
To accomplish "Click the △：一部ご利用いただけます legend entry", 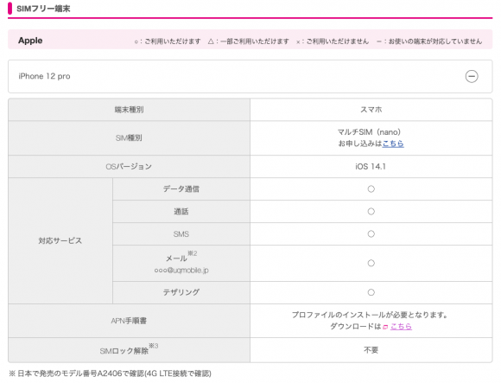I will point(248,41).
